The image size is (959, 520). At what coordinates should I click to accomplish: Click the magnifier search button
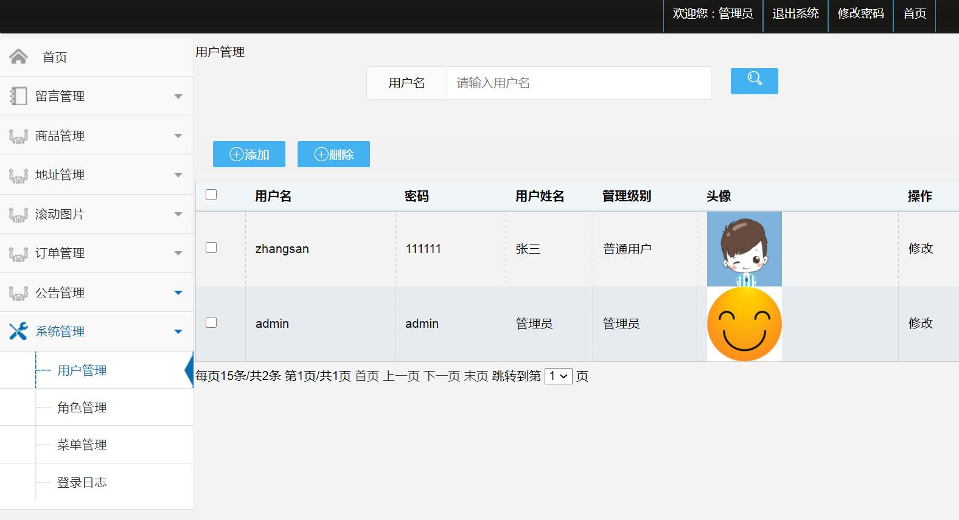pyautogui.click(x=754, y=81)
